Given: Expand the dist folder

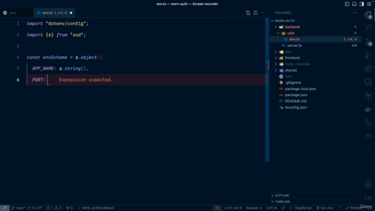Looking at the screenshot, I should (x=276, y=52).
